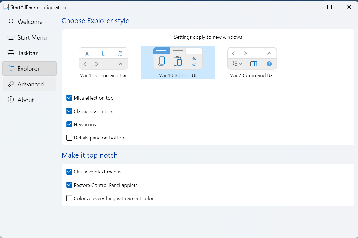
Task: Turn off Classic context menus
Action: pyautogui.click(x=69, y=172)
